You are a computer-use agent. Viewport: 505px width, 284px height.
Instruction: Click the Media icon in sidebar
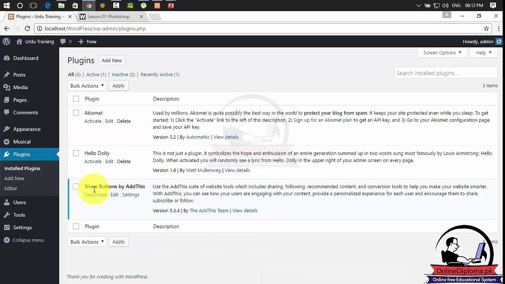pyautogui.click(x=7, y=87)
